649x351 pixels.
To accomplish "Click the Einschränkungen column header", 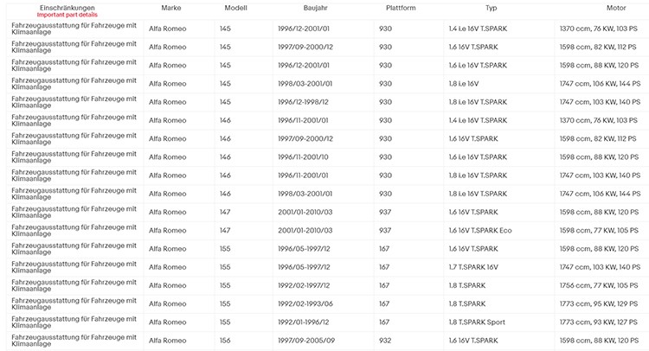I will (67, 8).
